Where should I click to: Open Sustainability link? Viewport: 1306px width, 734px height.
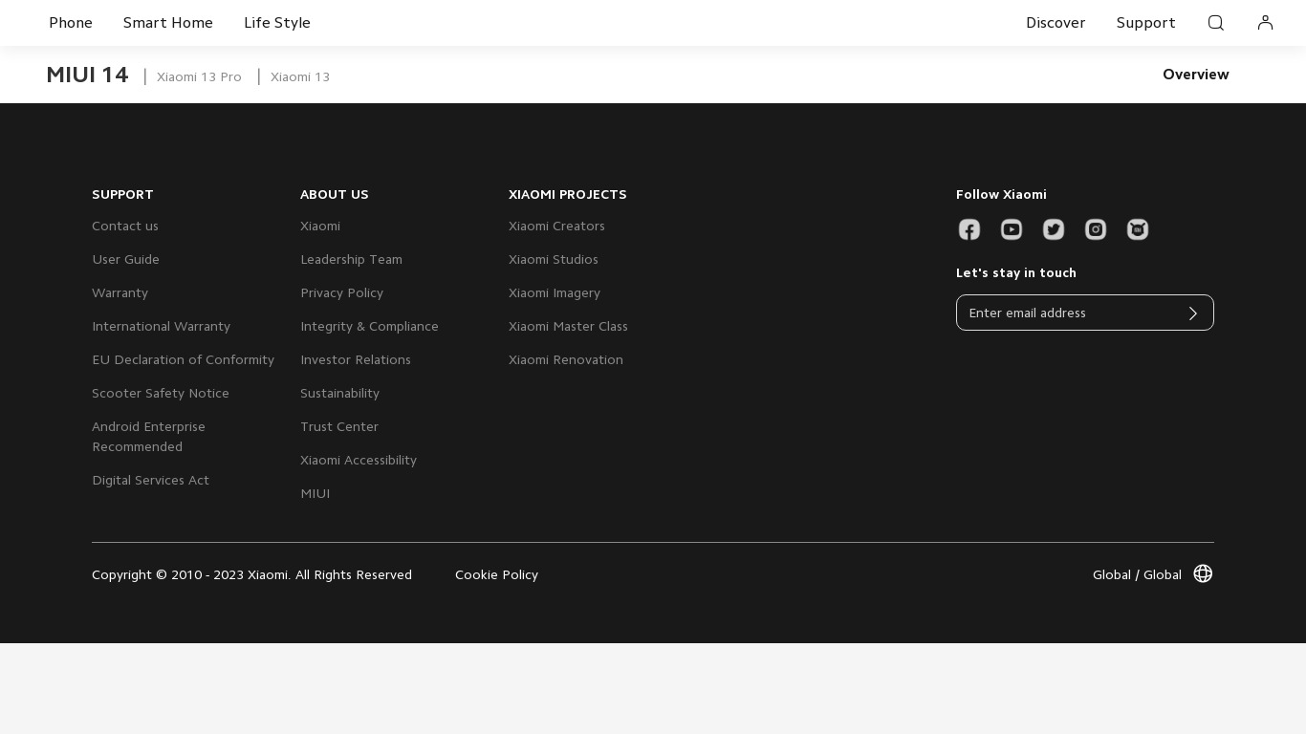tap(339, 393)
